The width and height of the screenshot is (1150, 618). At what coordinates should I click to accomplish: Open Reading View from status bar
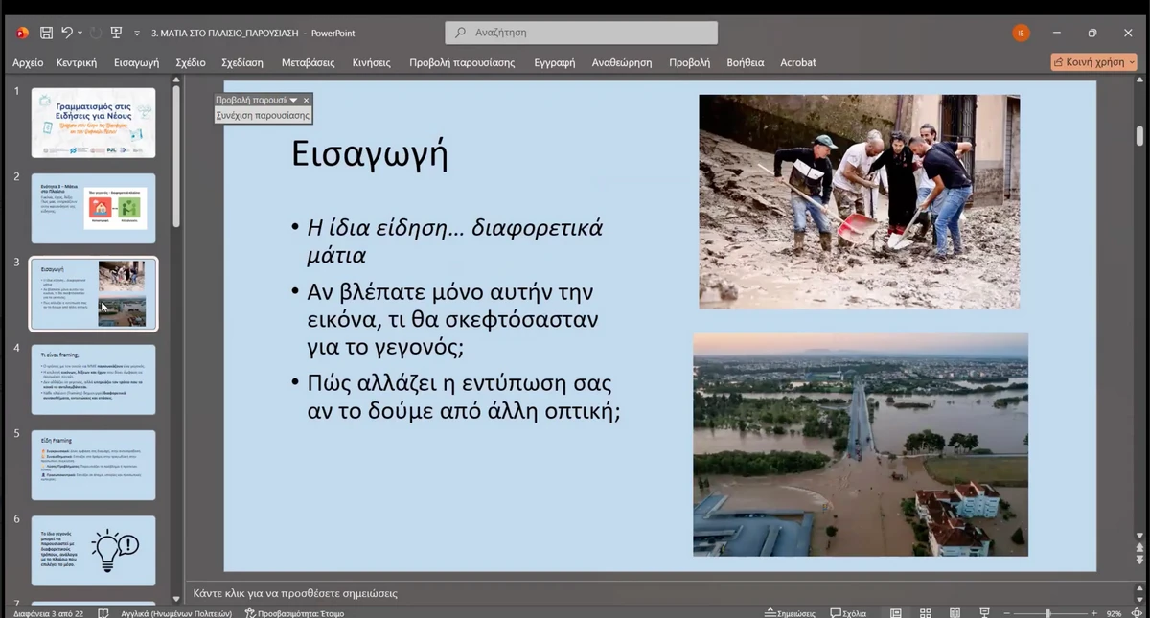(955, 613)
